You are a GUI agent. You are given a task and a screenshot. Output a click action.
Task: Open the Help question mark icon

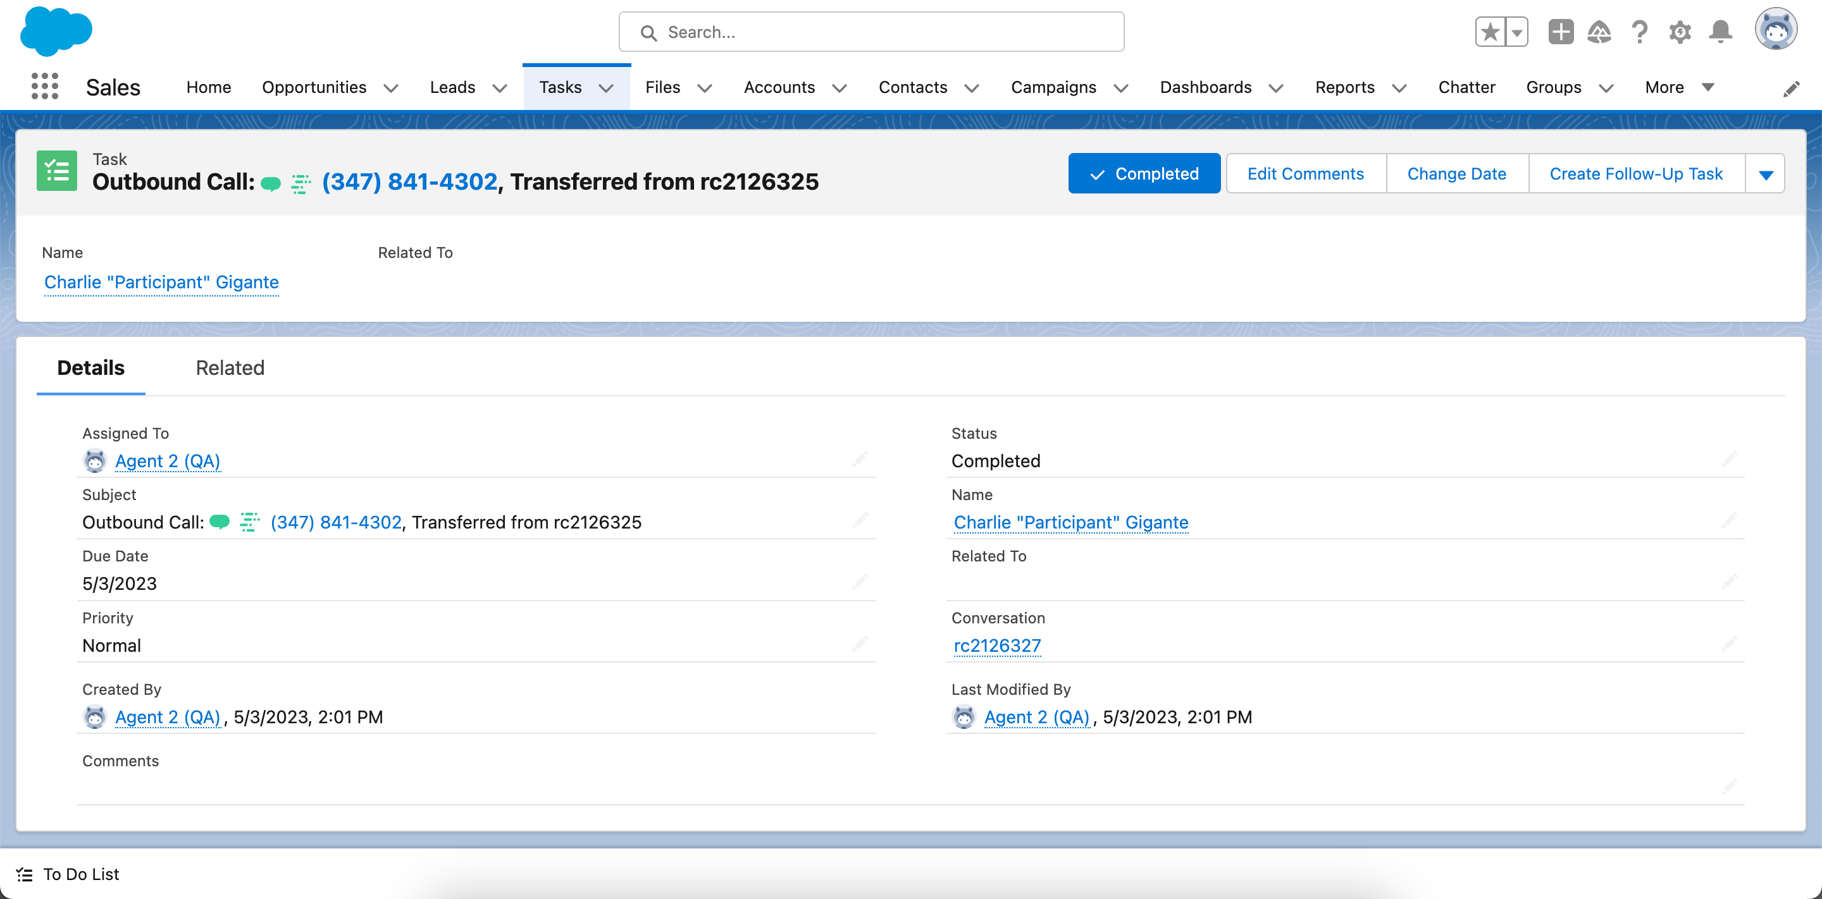pos(1640,32)
